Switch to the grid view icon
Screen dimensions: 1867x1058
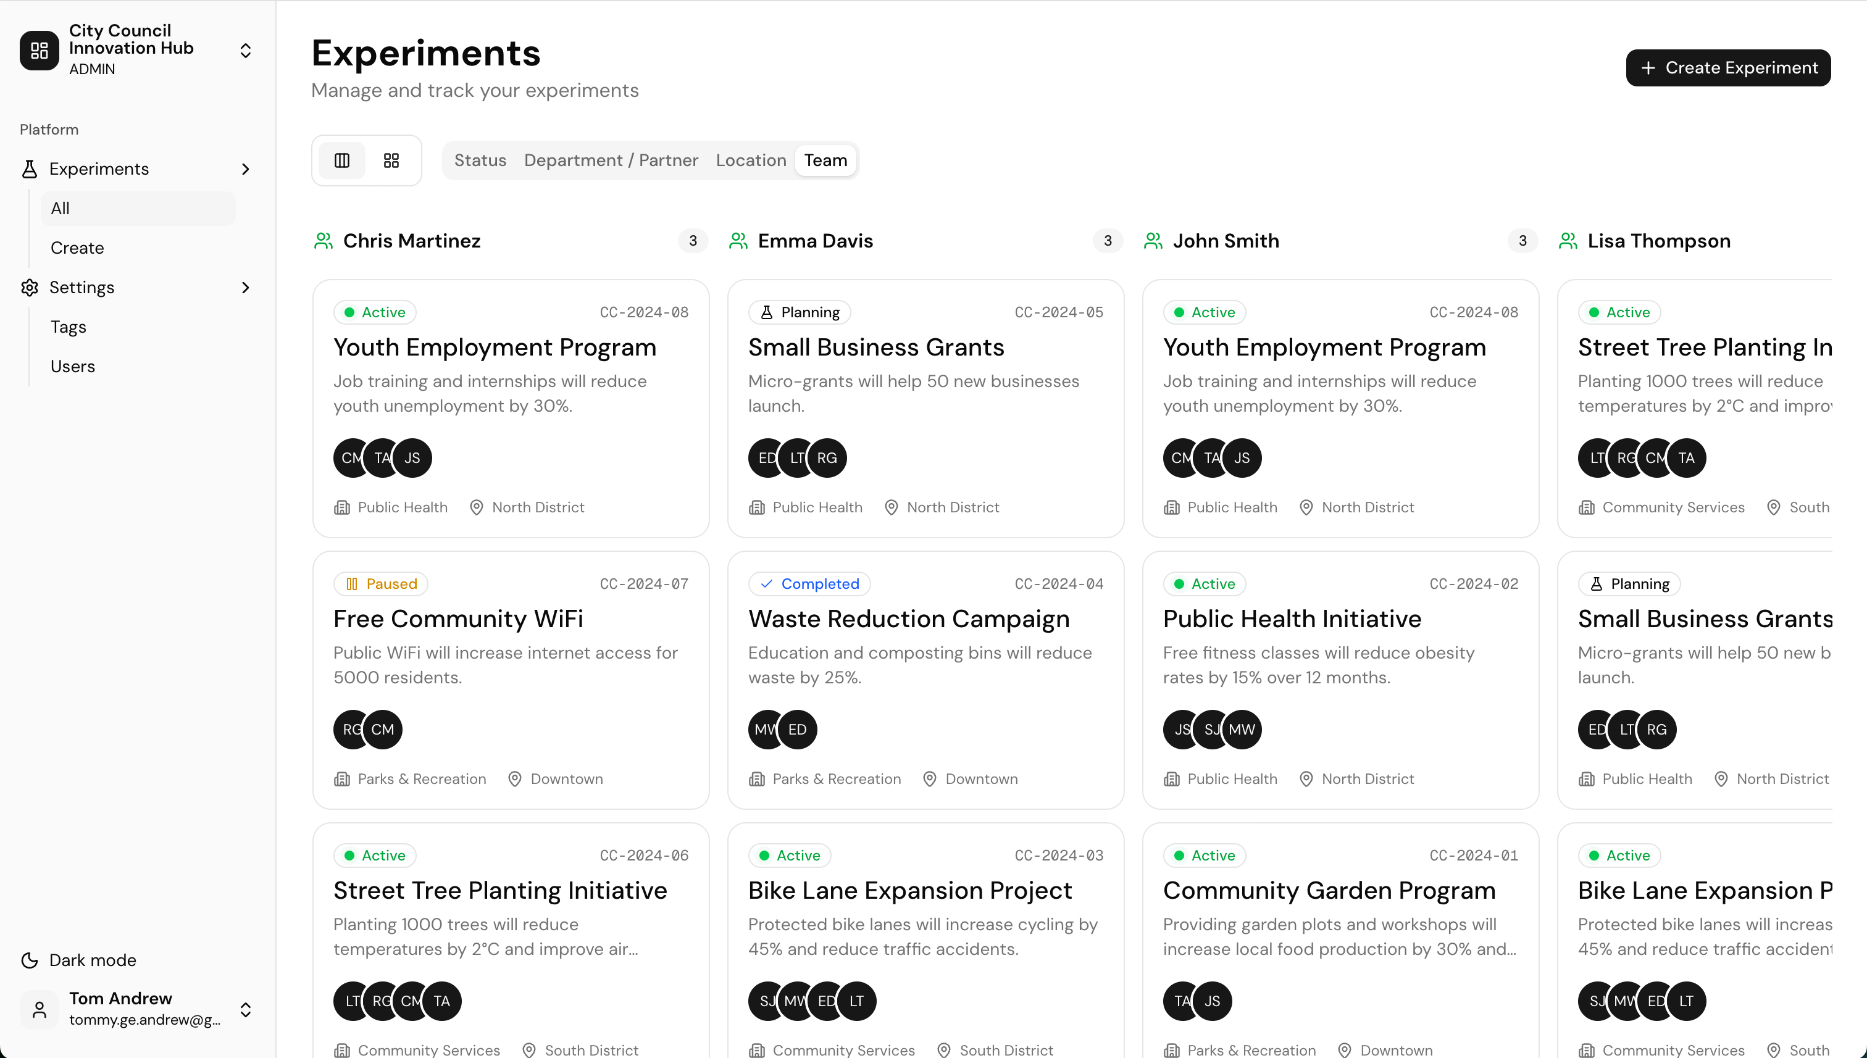point(391,160)
